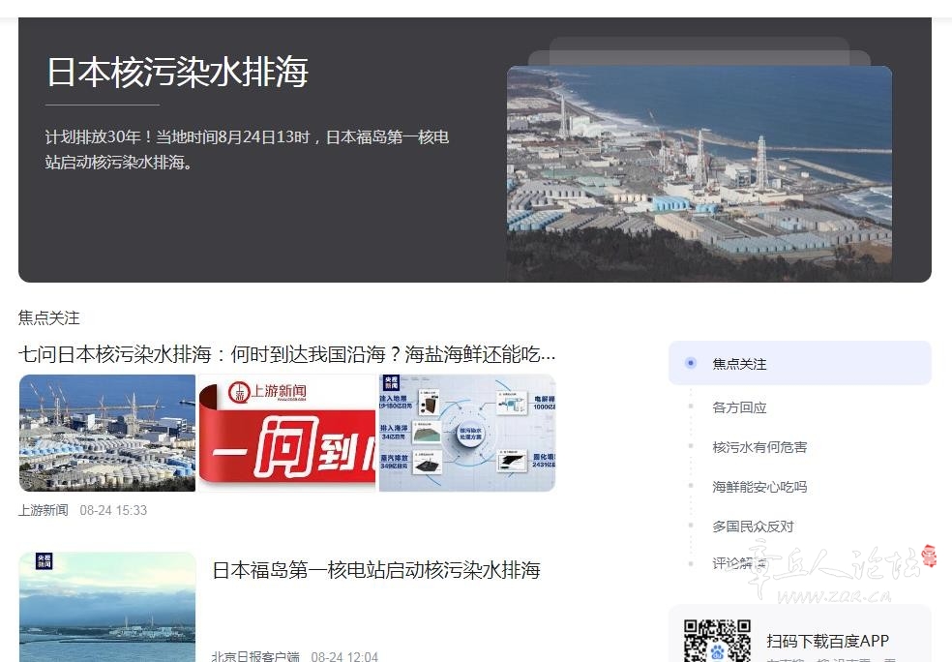The image size is (952, 662).
Task: Click the timestamp 08-24 12:04
Action: click(344, 656)
